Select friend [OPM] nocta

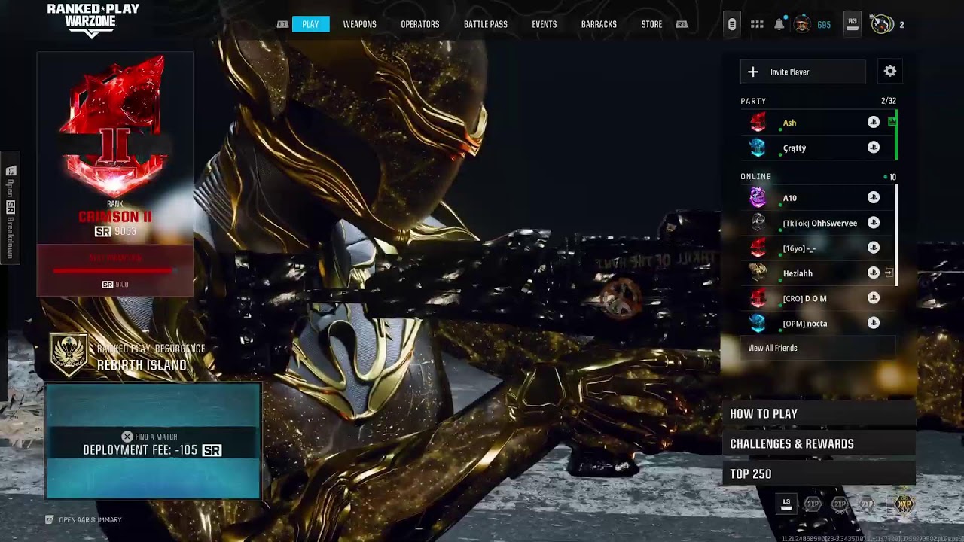click(x=818, y=324)
